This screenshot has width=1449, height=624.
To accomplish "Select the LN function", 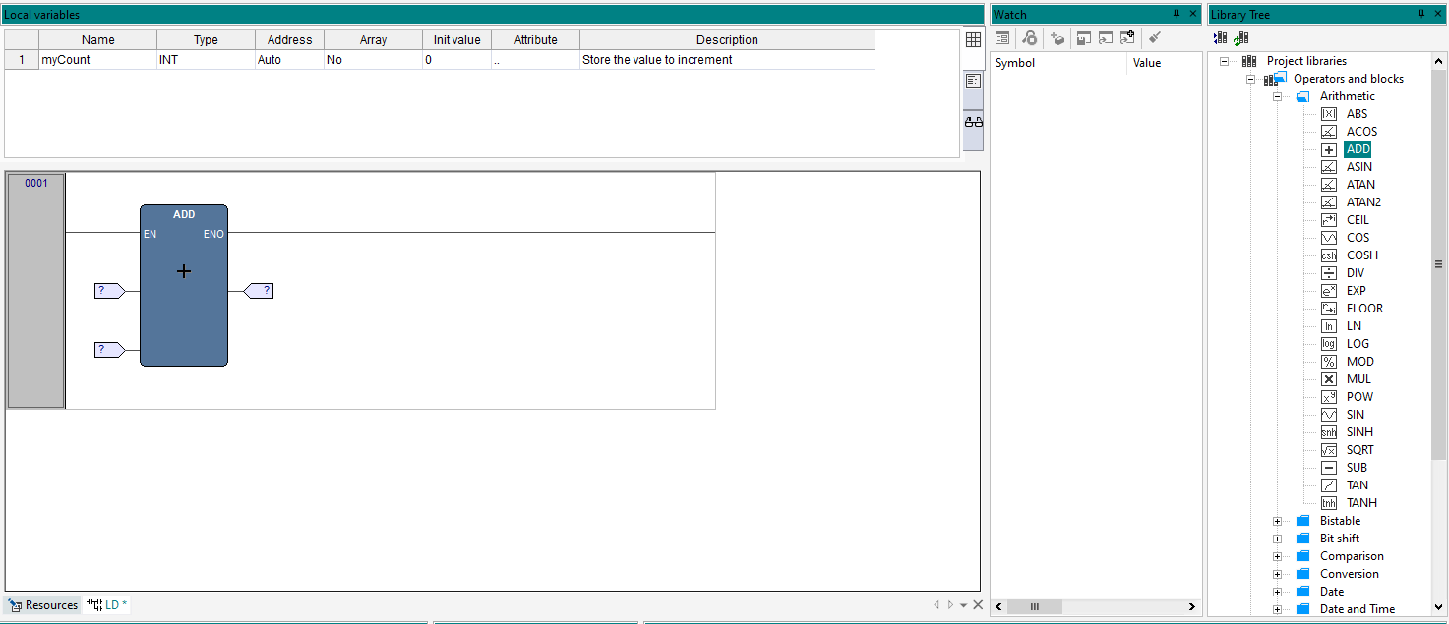I will point(1354,326).
